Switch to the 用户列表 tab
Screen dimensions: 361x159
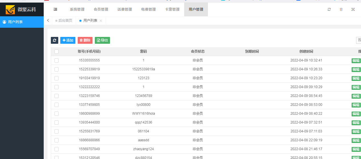click(x=90, y=21)
